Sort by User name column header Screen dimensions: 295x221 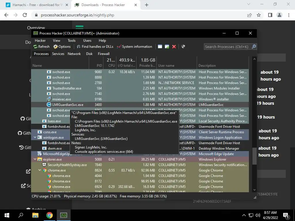(x=177, y=63)
